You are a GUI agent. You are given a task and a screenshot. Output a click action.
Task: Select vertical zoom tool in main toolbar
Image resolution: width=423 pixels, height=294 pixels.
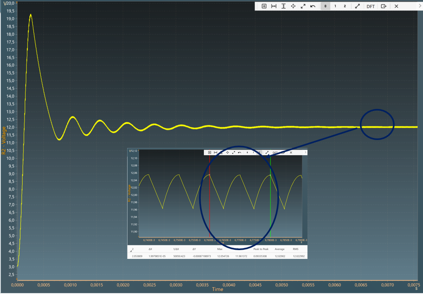coord(283,6)
